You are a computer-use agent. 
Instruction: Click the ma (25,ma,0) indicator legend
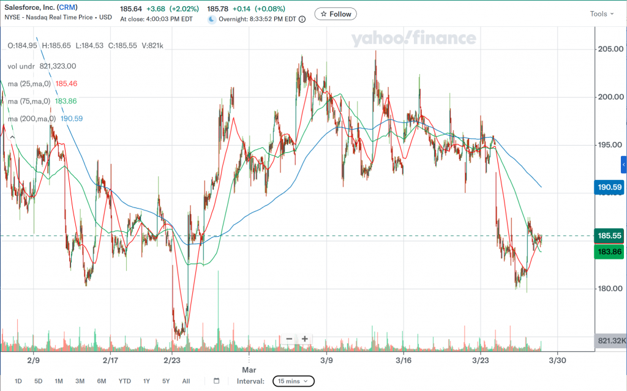pyautogui.click(x=30, y=83)
